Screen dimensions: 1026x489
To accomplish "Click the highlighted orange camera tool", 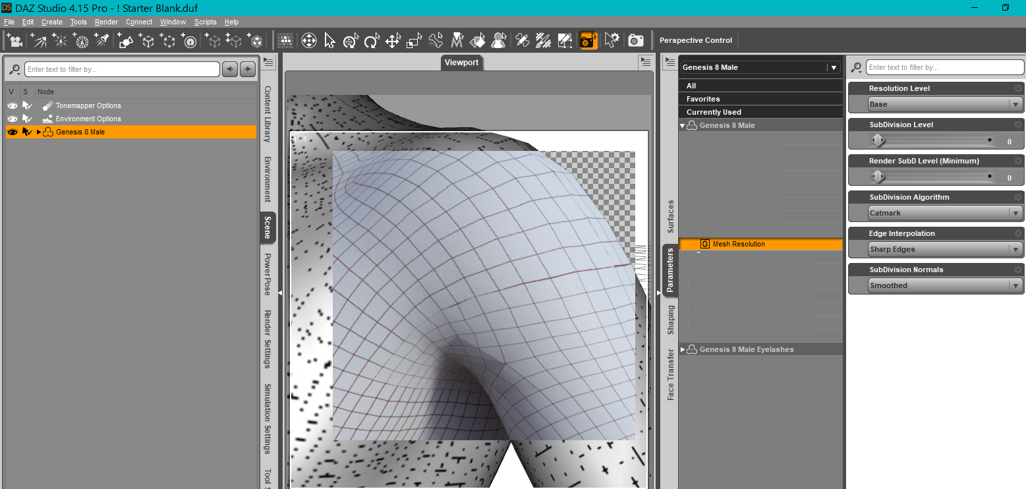I will click(588, 40).
